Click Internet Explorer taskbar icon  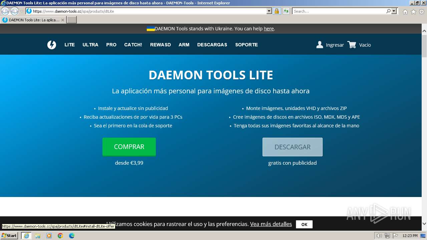[x=26, y=236]
